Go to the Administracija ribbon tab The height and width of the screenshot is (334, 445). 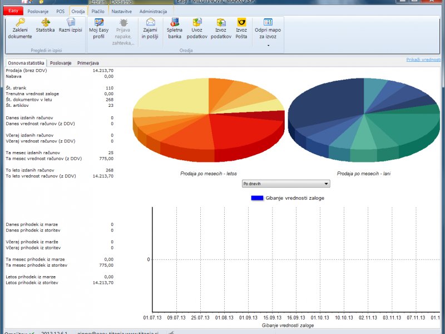pos(153,11)
